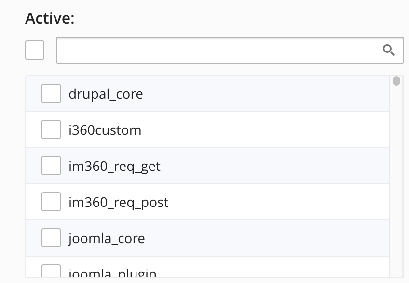Image resolution: width=409 pixels, height=283 pixels.
Task: Select the drupal_core list label
Action: [106, 94]
